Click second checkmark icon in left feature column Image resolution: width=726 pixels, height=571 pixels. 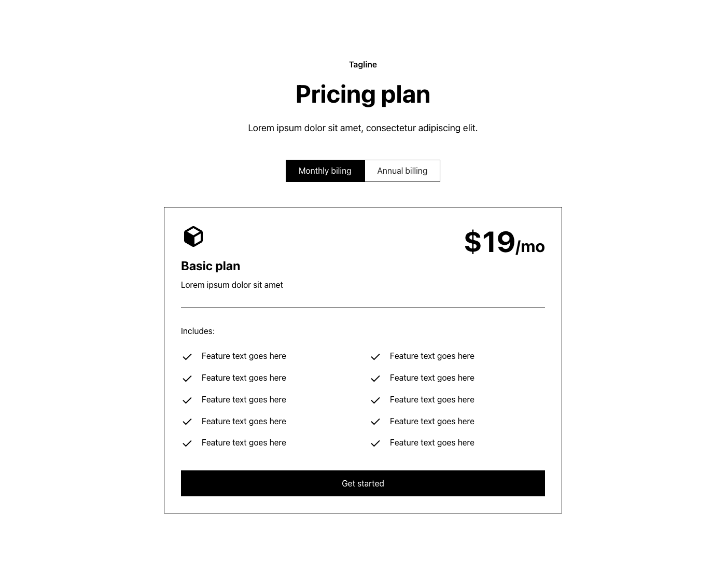[187, 378]
